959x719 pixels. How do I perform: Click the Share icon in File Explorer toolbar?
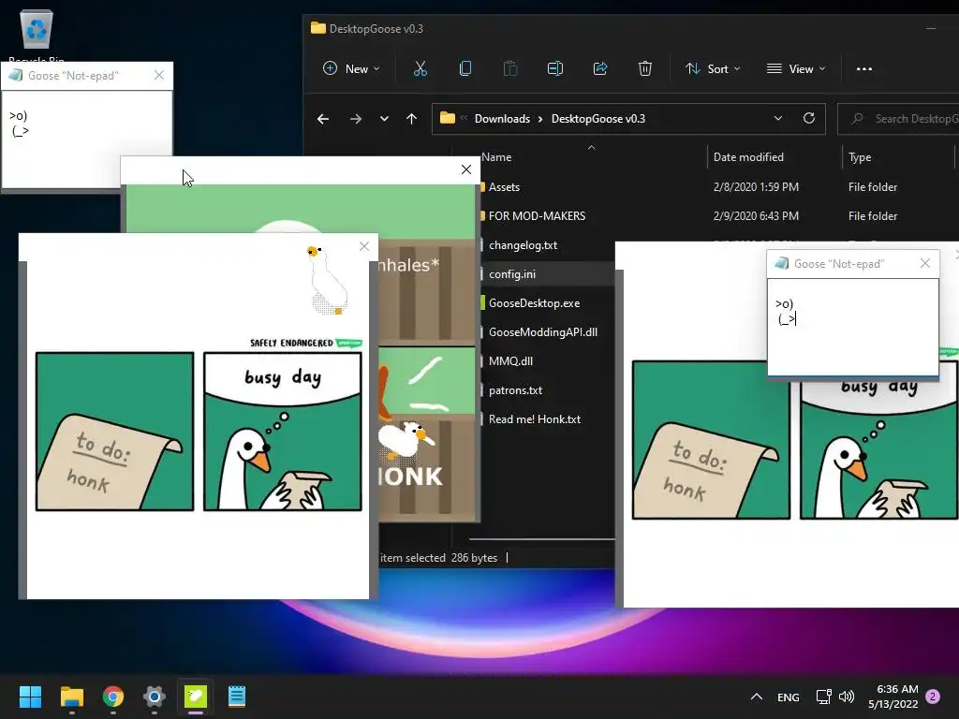(x=600, y=68)
